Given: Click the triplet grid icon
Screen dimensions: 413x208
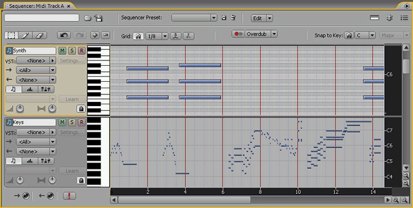Looking at the screenshot, I should pyautogui.click(x=176, y=36).
